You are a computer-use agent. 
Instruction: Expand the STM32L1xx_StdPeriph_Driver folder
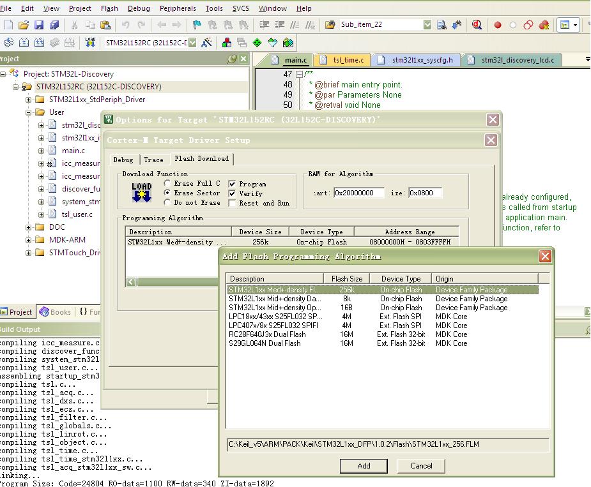(28, 100)
